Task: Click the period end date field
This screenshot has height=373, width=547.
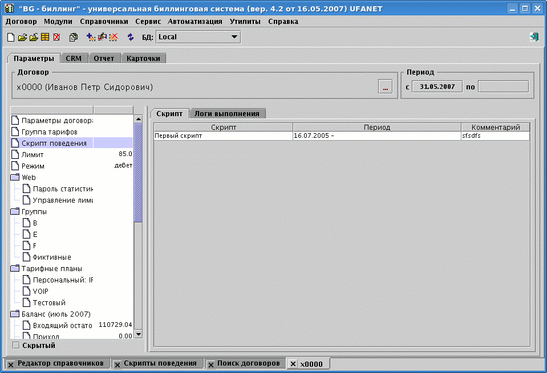Action: (x=503, y=87)
